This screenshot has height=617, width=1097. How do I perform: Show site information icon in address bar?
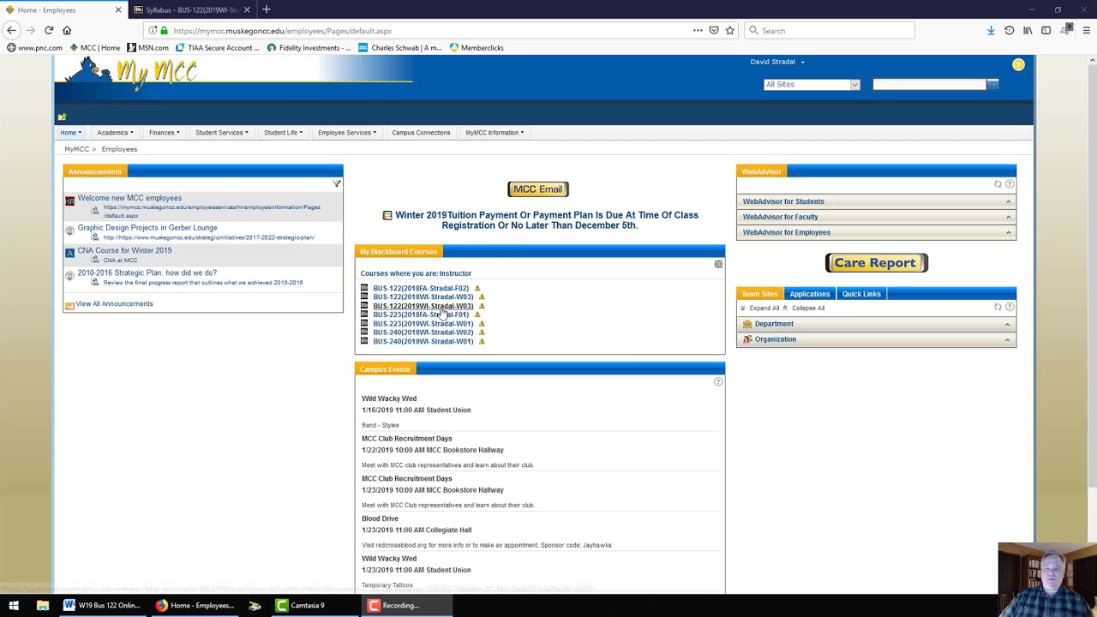click(153, 30)
